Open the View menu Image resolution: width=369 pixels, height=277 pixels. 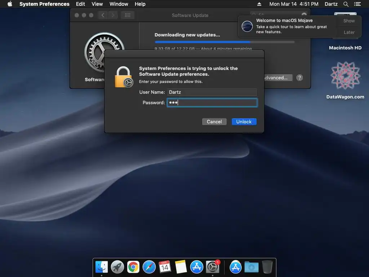tap(97, 4)
